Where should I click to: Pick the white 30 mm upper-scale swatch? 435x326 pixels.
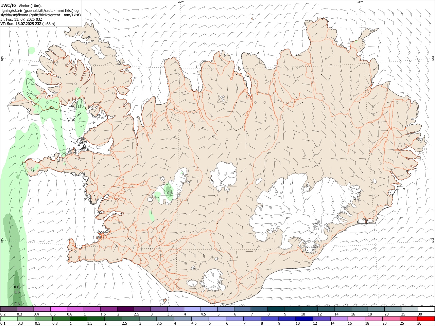pyautogui.click(x=426, y=309)
